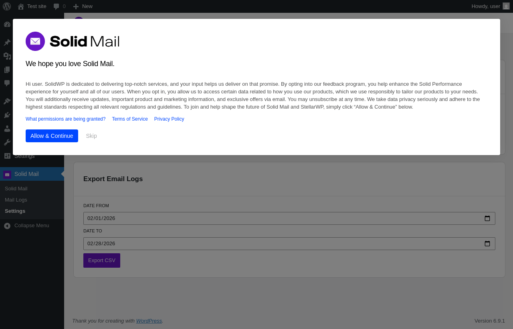Open the Settings submenu under Solid Mail
The image size is (513, 329).
pos(15,211)
